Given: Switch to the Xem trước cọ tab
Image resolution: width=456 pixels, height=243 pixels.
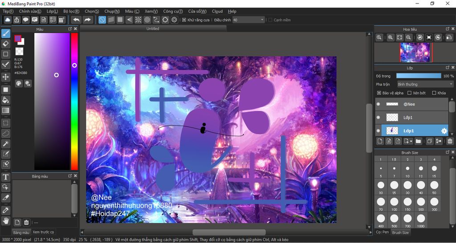Looking at the screenshot, I should pos(43,232).
